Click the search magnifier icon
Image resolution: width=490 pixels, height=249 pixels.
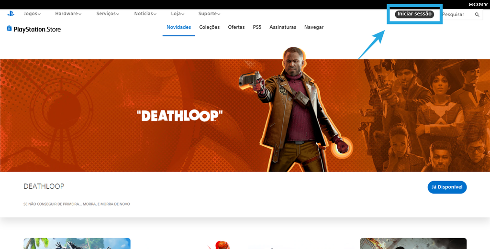pos(477,14)
